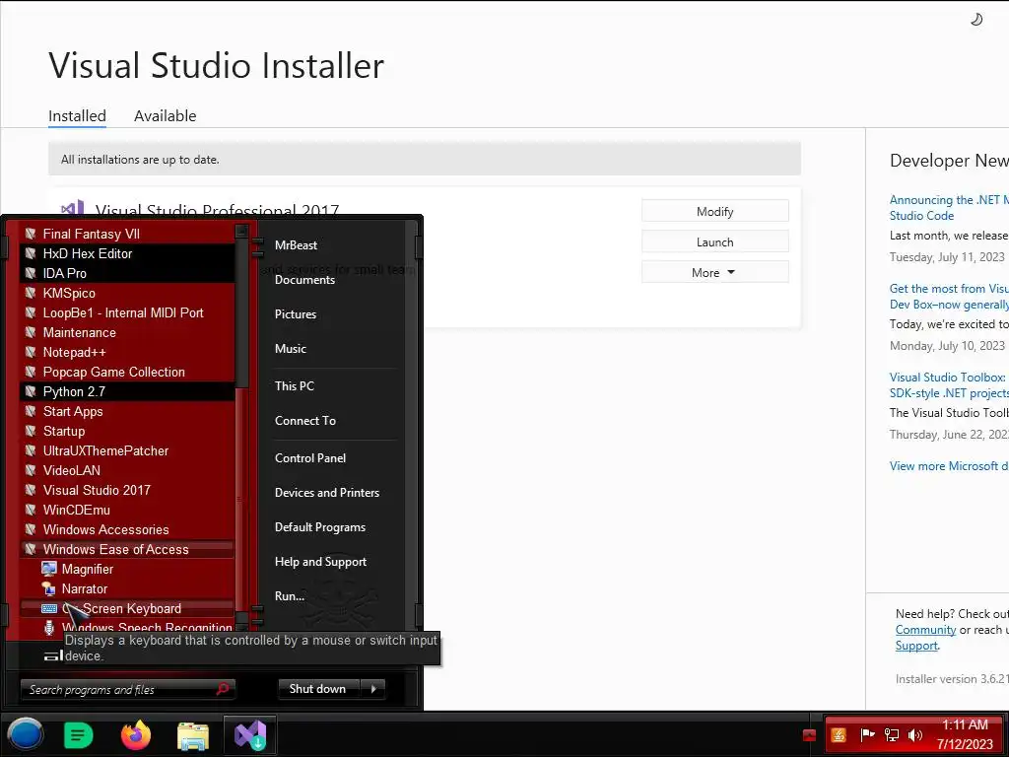This screenshot has height=757, width=1009.
Task: Click Windows Speech Recognition microphone icon
Action: click(49, 628)
